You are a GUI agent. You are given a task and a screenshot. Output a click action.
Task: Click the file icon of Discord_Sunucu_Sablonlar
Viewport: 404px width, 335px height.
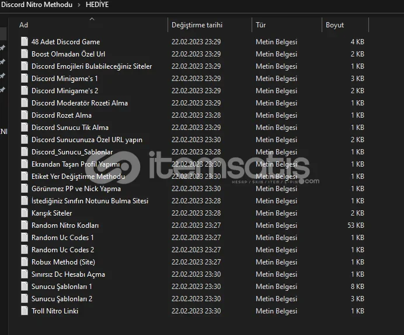click(x=25, y=152)
